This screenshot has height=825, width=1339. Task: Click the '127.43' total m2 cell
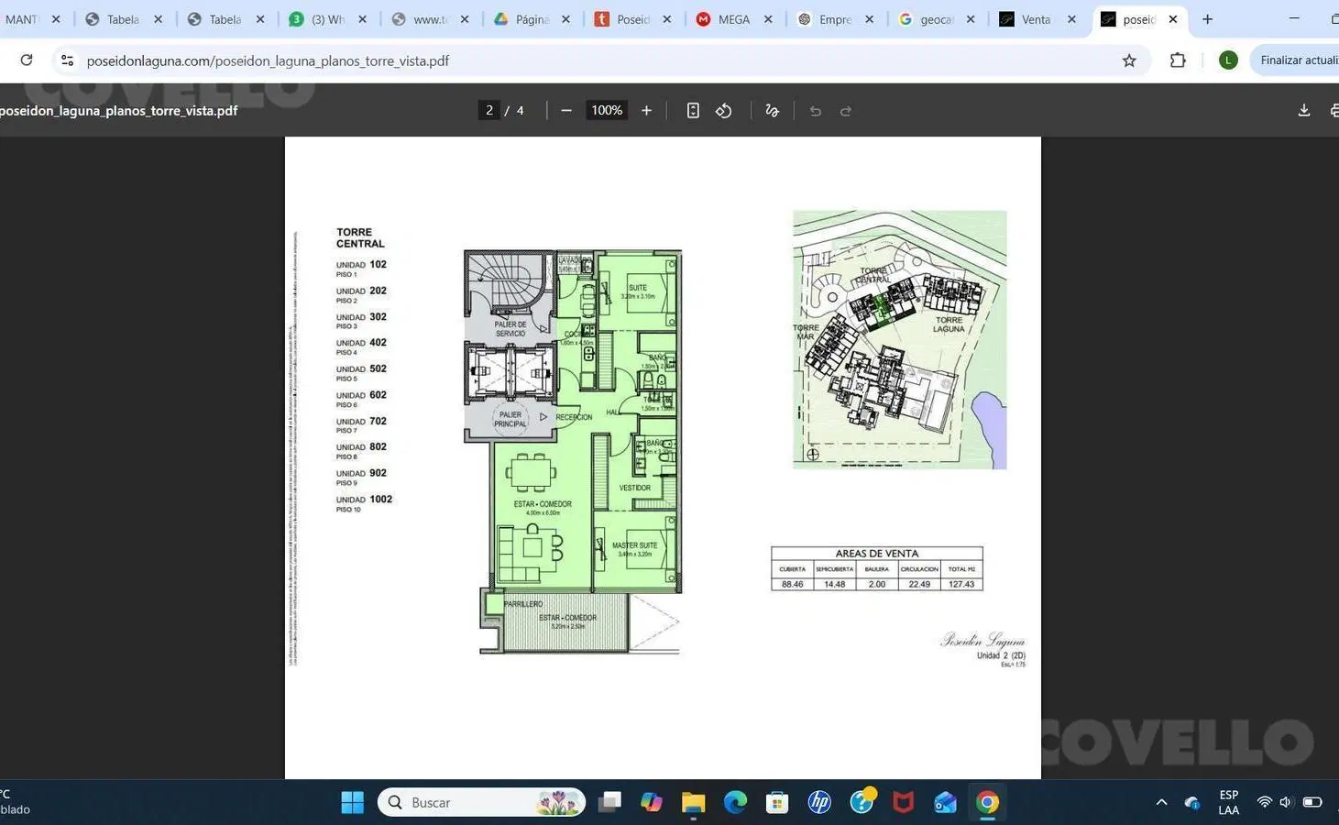pos(961,584)
